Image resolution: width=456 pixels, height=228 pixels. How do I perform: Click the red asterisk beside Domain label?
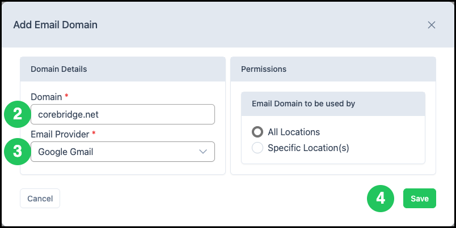66,96
